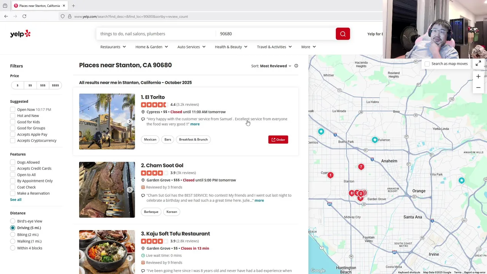Screen dimensions: 487x274
Task: Click map pin number 7
Action: [361, 167]
